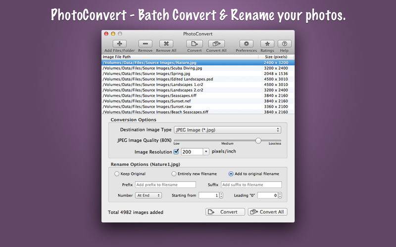
Task: Click the Add Files/Folder plus icon
Action: point(119,44)
